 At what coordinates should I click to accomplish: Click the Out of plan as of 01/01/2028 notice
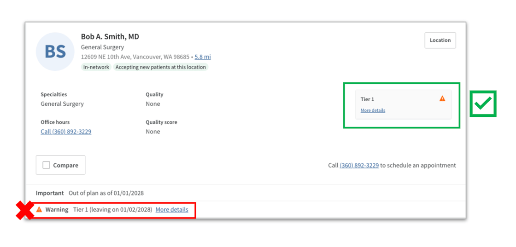coord(106,193)
